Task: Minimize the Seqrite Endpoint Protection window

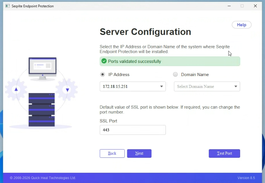Action: point(229,6)
